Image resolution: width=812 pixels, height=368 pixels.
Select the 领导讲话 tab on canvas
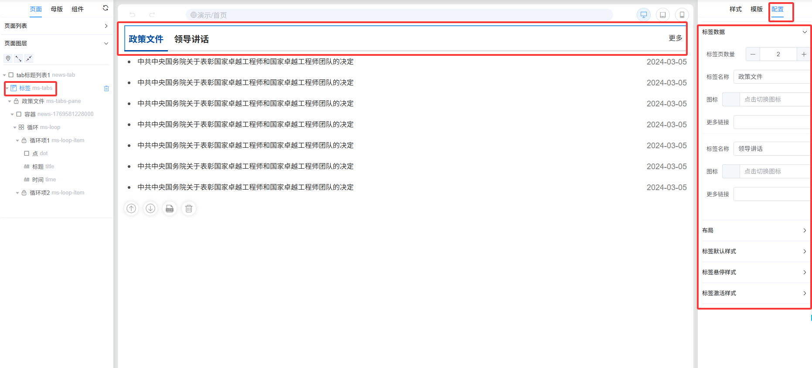pyautogui.click(x=191, y=39)
